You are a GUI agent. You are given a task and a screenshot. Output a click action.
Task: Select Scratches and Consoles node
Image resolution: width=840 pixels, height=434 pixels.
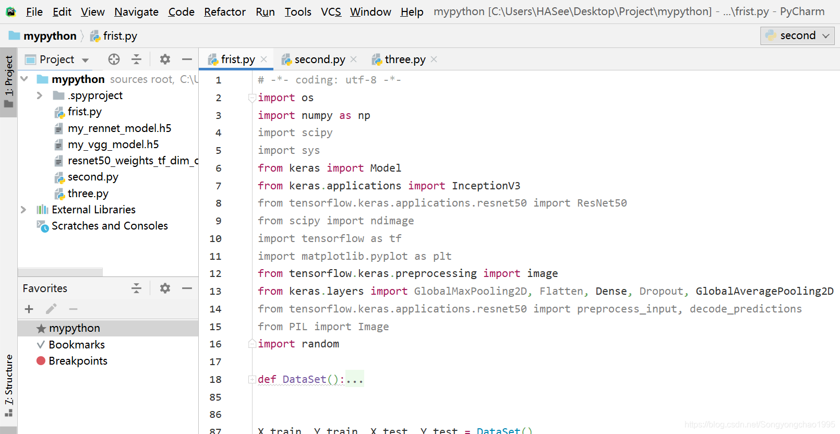(110, 226)
